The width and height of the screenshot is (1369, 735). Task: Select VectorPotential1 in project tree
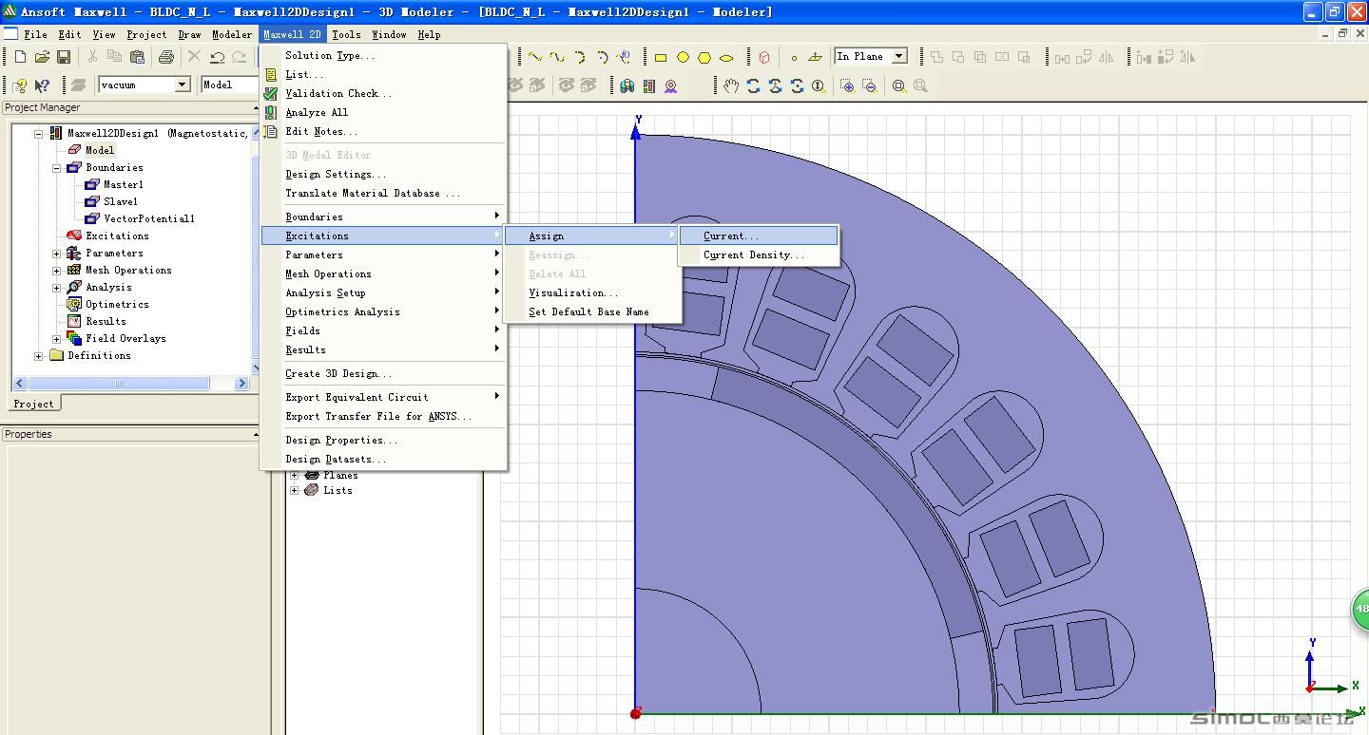point(149,218)
